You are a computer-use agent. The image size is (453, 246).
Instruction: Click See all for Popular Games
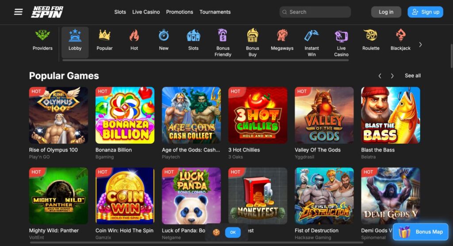tap(413, 76)
